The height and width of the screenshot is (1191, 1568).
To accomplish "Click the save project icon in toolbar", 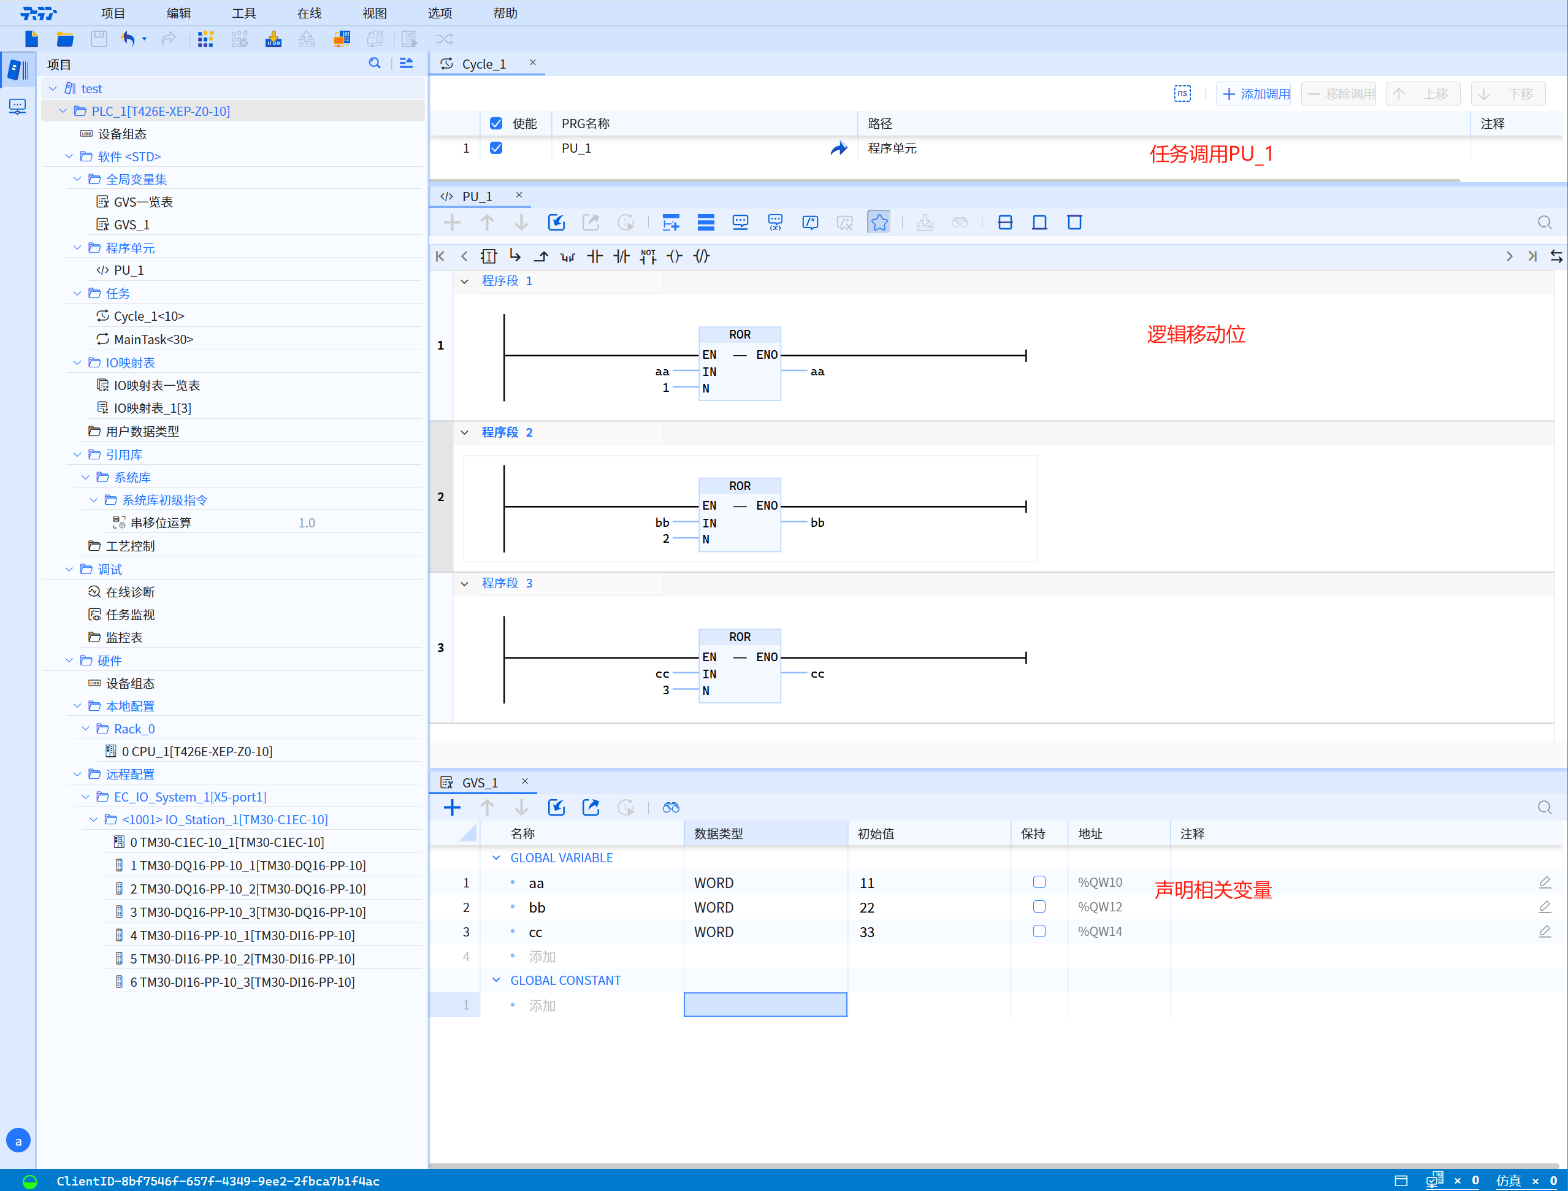I will pos(99,39).
